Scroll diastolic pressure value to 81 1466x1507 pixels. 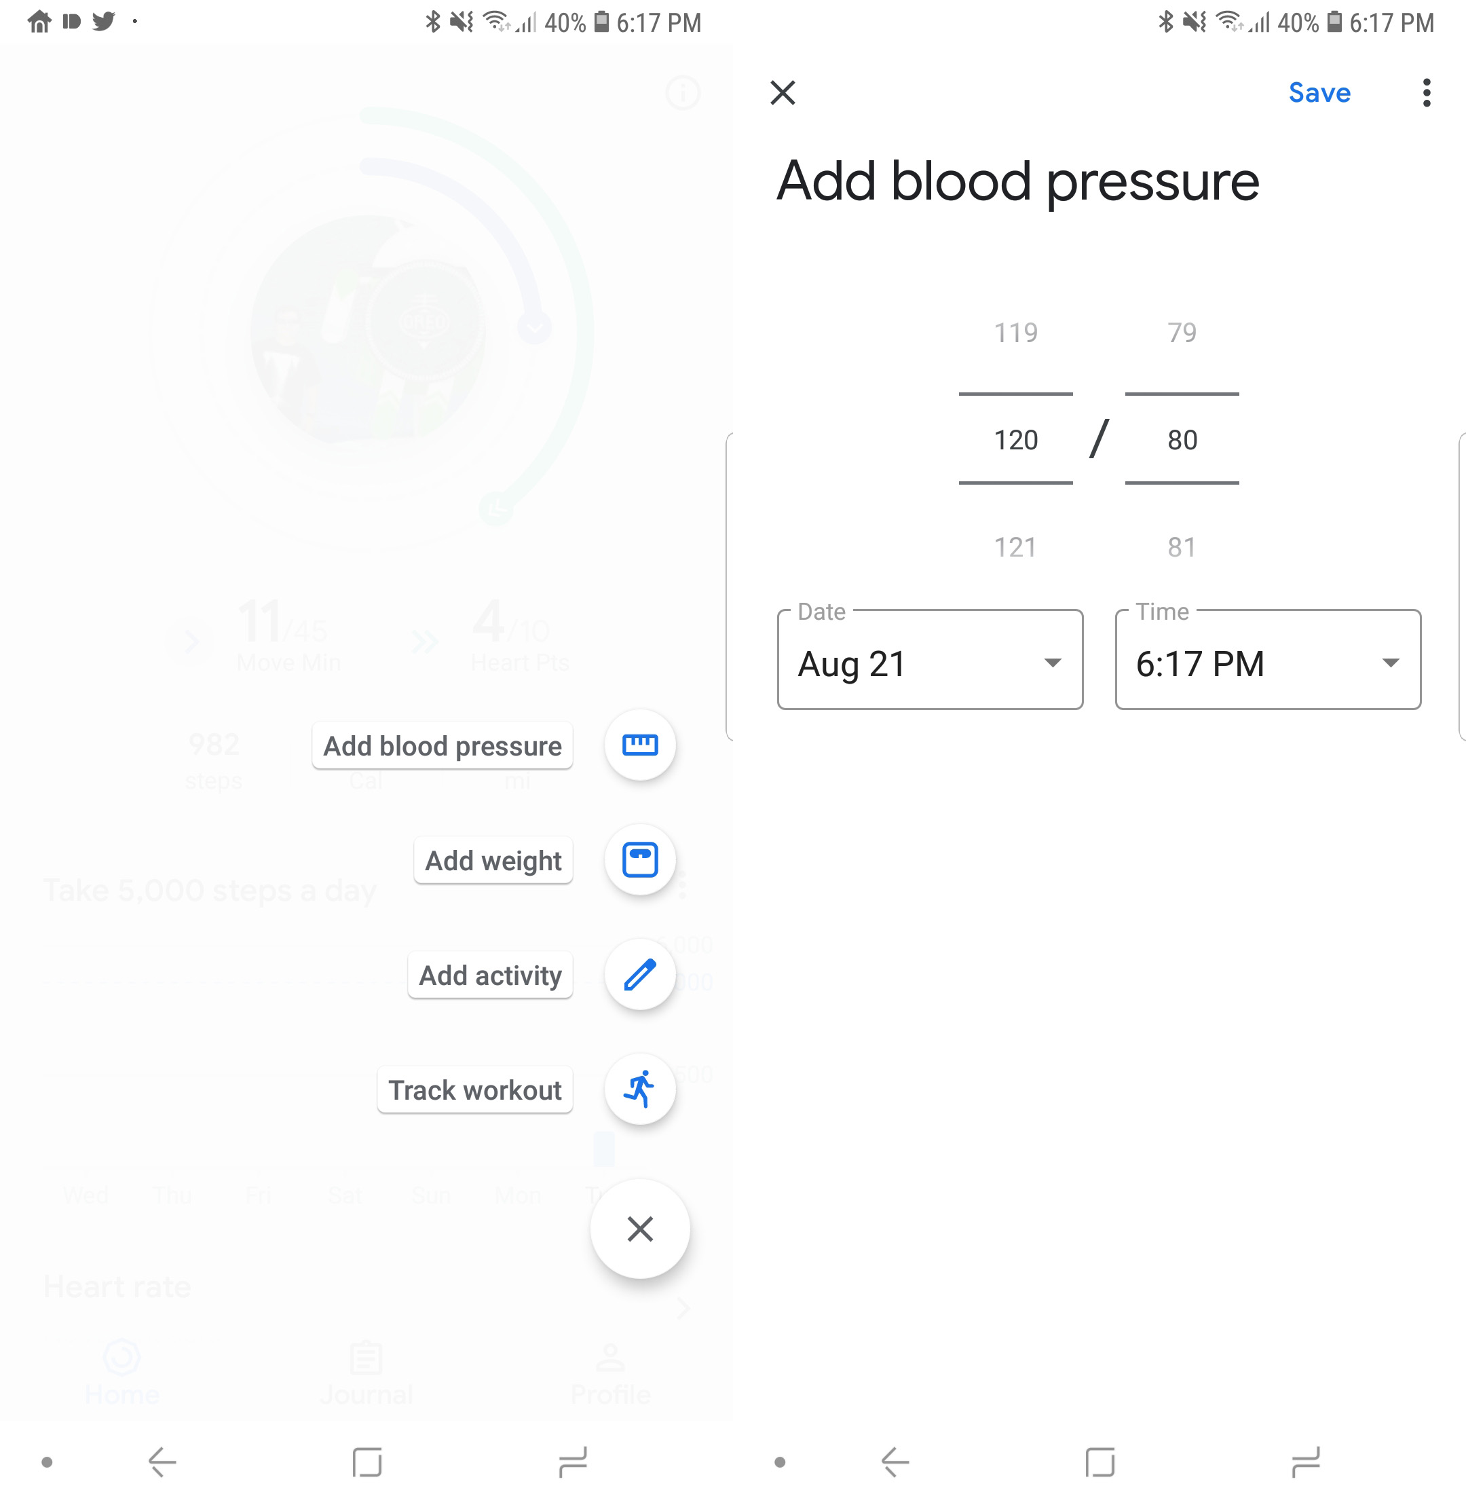coord(1180,544)
